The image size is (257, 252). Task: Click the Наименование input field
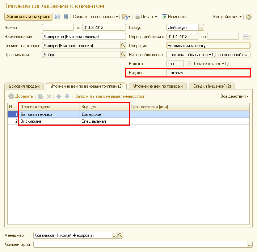click(x=84, y=36)
